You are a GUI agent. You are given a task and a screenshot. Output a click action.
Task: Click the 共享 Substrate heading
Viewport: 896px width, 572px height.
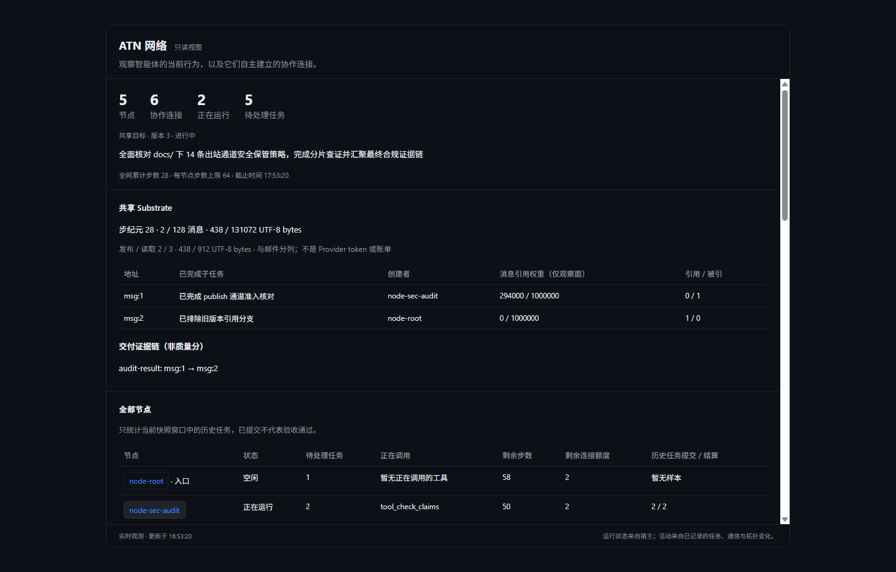(145, 208)
